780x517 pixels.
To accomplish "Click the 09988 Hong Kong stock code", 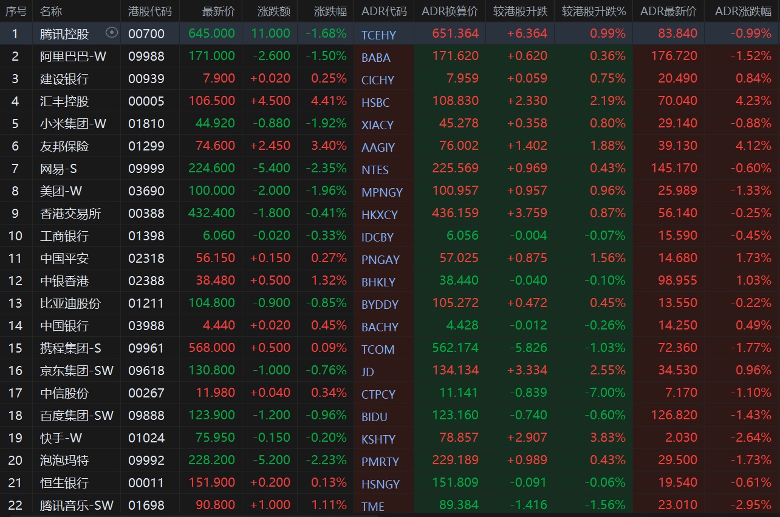I will pos(146,56).
